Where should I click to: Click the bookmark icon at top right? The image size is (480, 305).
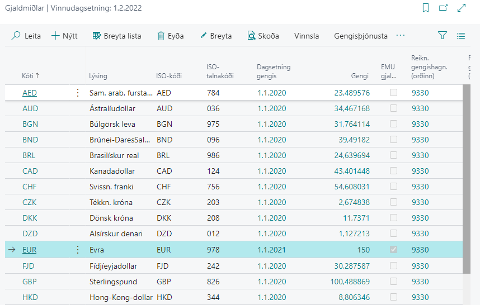tap(426, 8)
